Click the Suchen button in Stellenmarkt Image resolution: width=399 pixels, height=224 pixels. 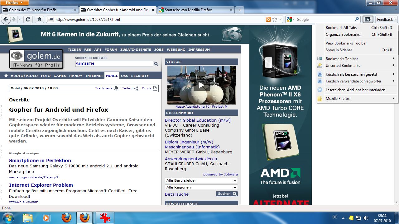[227, 194]
